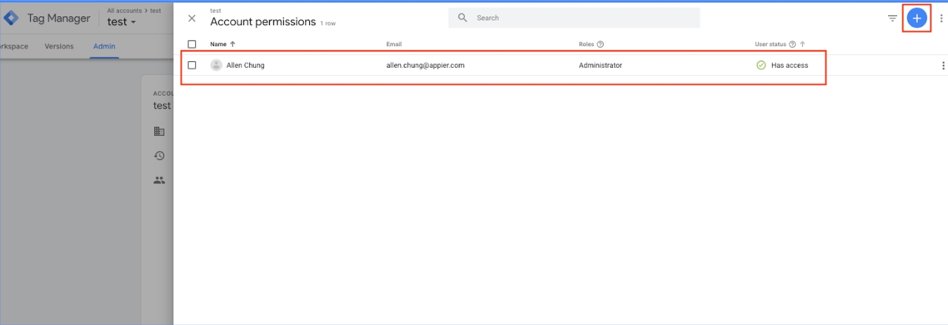Click the help icon next to User status
Image resolution: width=948 pixels, height=325 pixels.
pos(792,45)
